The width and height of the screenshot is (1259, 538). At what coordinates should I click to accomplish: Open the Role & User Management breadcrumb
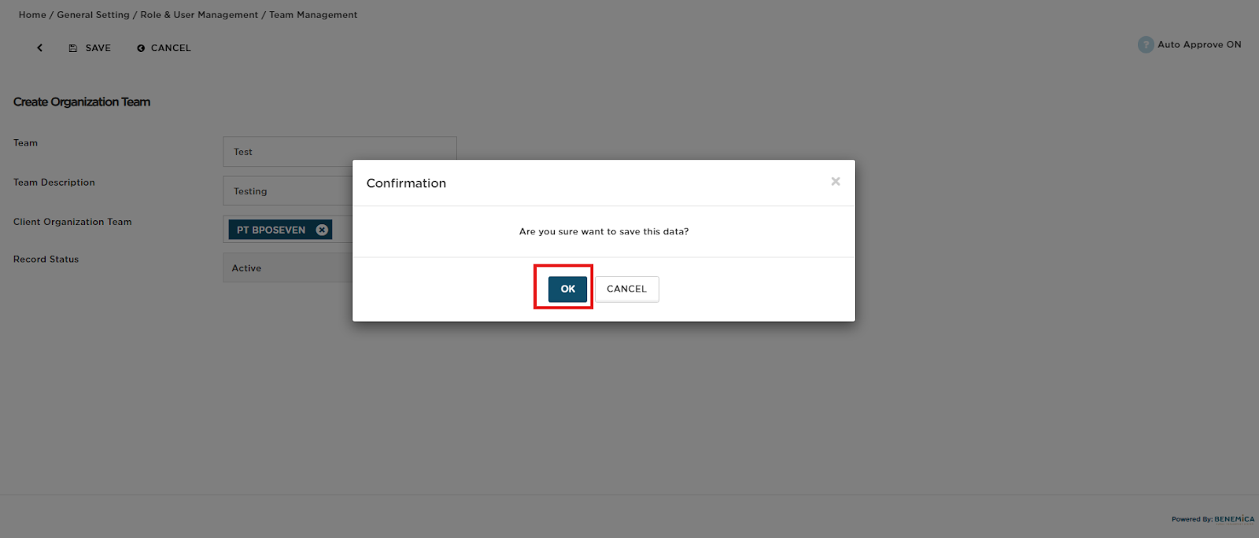[x=199, y=15]
